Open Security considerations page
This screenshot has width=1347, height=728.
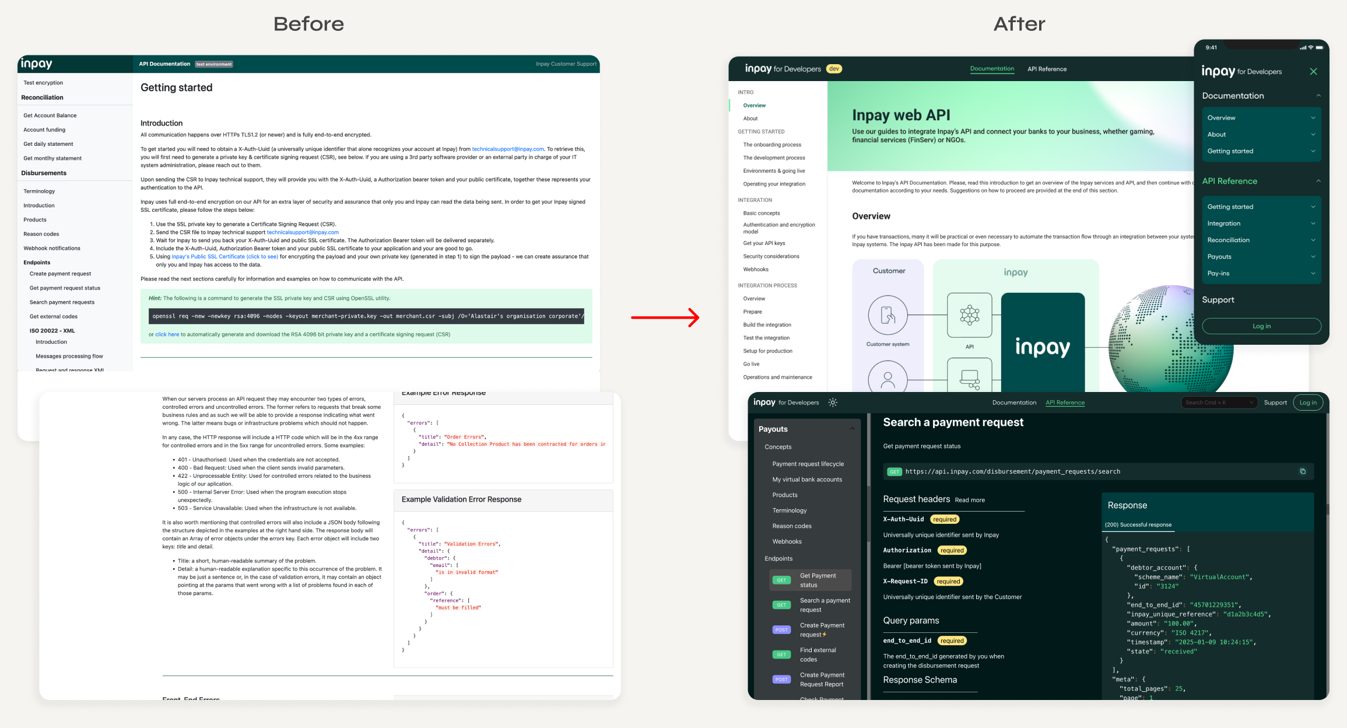771,257
